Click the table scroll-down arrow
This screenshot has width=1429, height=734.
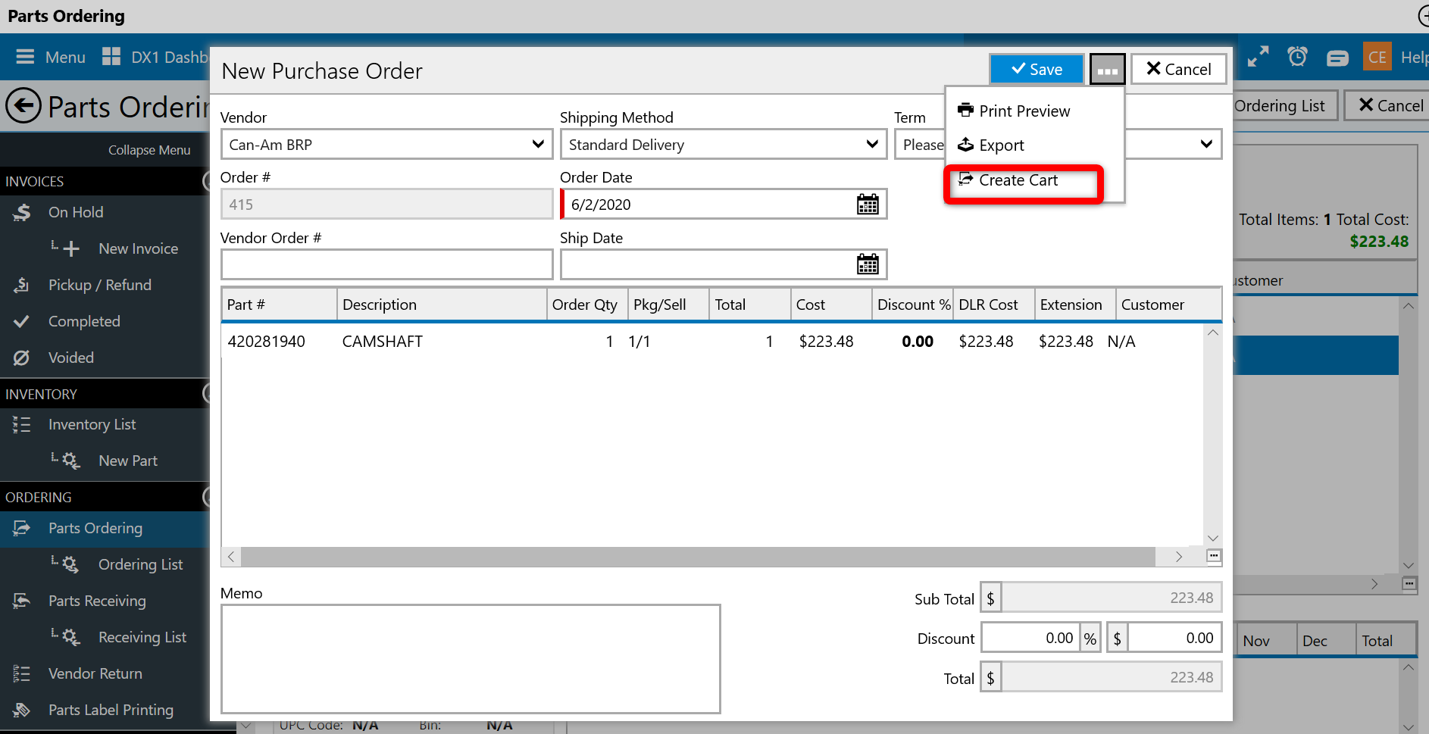pos(1212,539)
